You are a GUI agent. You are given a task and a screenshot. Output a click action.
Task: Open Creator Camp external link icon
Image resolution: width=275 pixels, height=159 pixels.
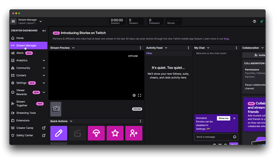(x=44, y=128)
